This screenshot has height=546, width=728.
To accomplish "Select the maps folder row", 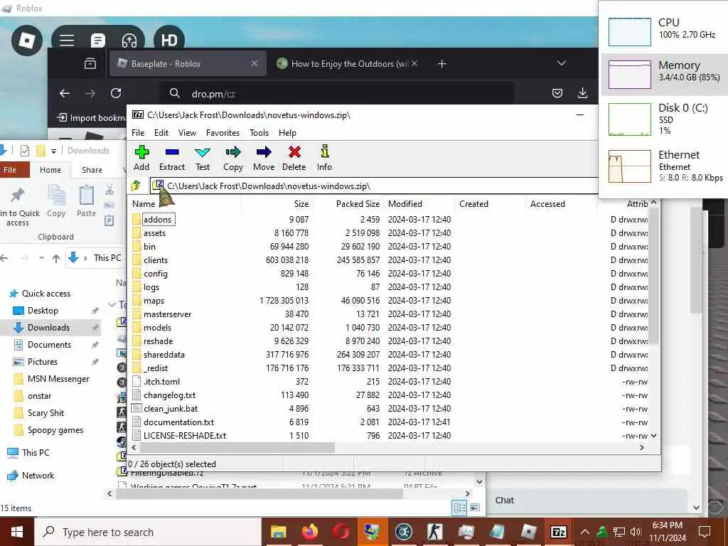I will click(x=390, y=301).
